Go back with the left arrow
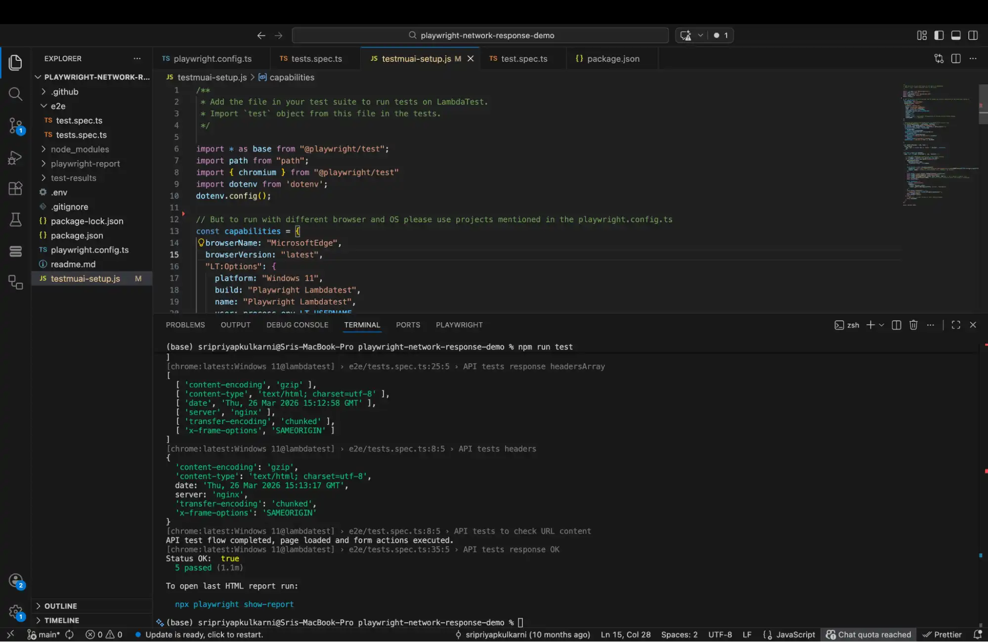 [x=261, y=36]
